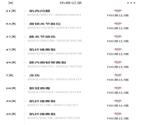This screenshot has width=142, height=125.
Task: Click the timeline dot next to 7天
Action: 25,75
